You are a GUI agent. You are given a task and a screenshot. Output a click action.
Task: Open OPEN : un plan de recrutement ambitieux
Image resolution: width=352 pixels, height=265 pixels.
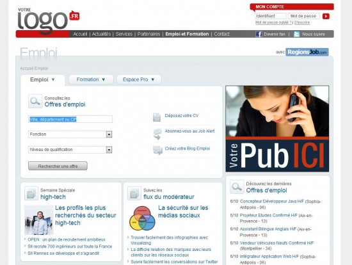pos(66,239)
